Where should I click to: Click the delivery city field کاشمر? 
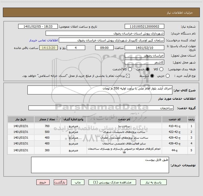click(x=144, y=62)
